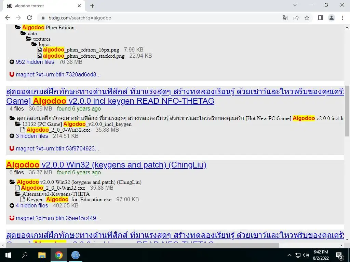This screenshot has height=262, width=350.
Task: Open a new browser tab
Action: point(92,6)
